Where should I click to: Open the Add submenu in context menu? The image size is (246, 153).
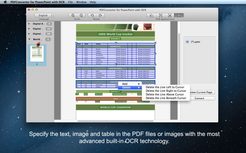point(130,84)
